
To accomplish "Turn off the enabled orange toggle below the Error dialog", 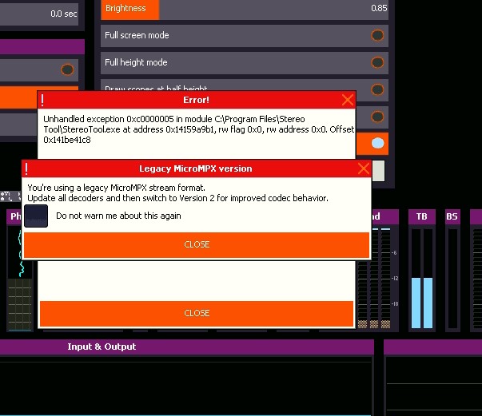I will (377, 143).
